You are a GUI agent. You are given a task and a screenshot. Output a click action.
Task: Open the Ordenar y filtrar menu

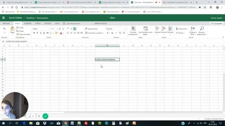(193, 31)
